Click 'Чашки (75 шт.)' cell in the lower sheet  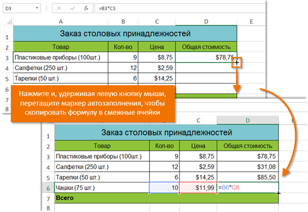point(102,188)
